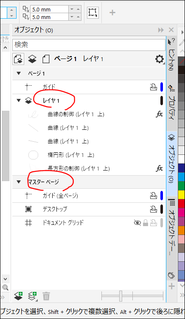Click the page icon beside ページ1 header
Screen dimensions: 185x319
point(46,59)
